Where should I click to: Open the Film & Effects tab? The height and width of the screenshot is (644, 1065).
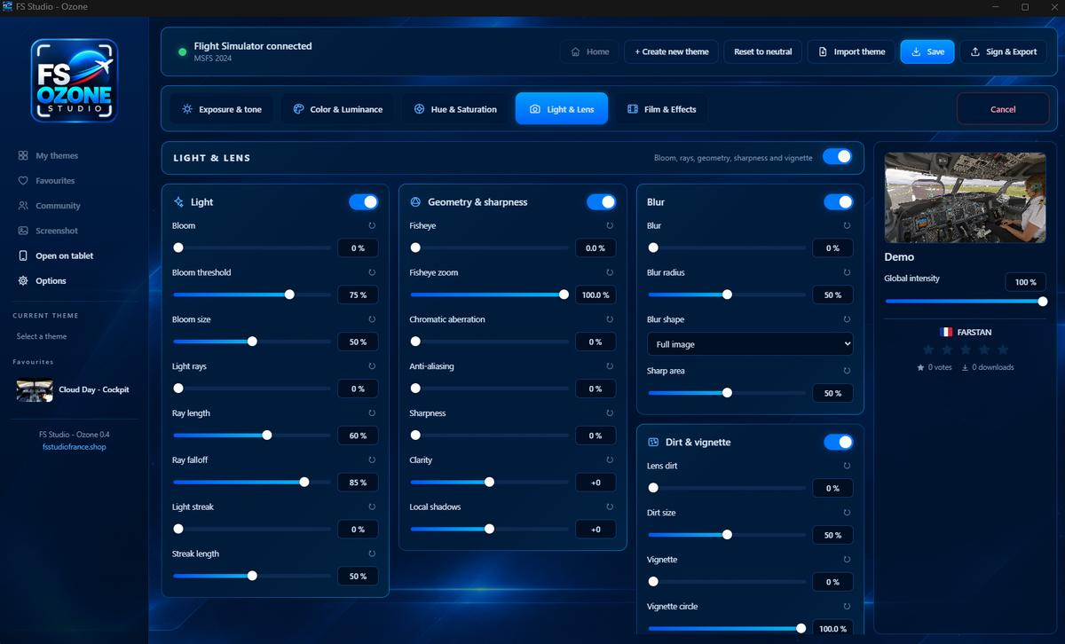(661, 109)
